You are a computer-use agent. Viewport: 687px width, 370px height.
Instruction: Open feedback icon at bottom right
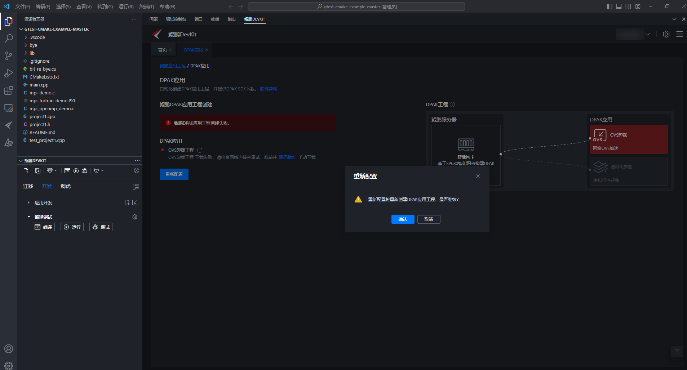[x=677, y=352]
